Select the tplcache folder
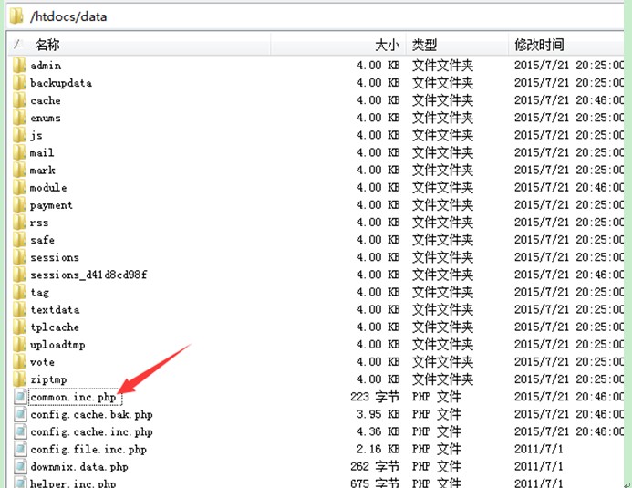Viewport: 632px width, 488px height. pyautogui.click(x=55, y=327)
